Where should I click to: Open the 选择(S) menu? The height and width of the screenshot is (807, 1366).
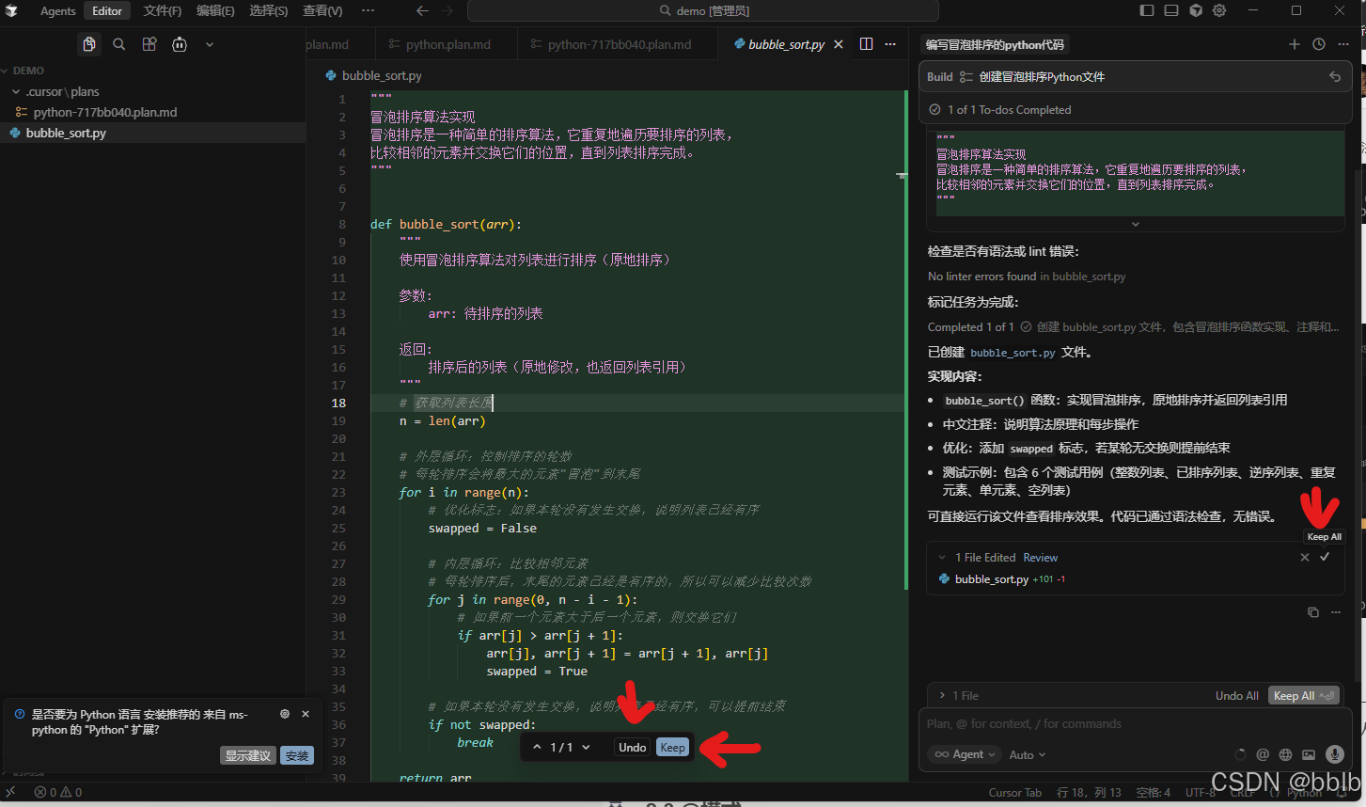pyautogui.click(x=269, y=10)
